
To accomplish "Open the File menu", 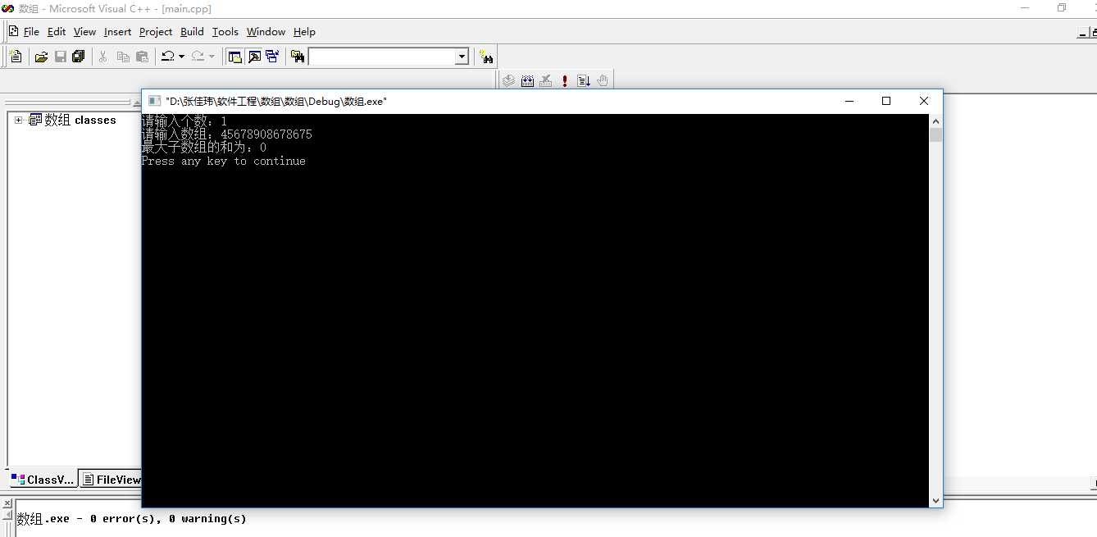I will click(31, 31).
